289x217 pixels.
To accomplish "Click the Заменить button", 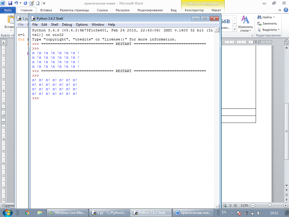I will click(x=267, y=23).
